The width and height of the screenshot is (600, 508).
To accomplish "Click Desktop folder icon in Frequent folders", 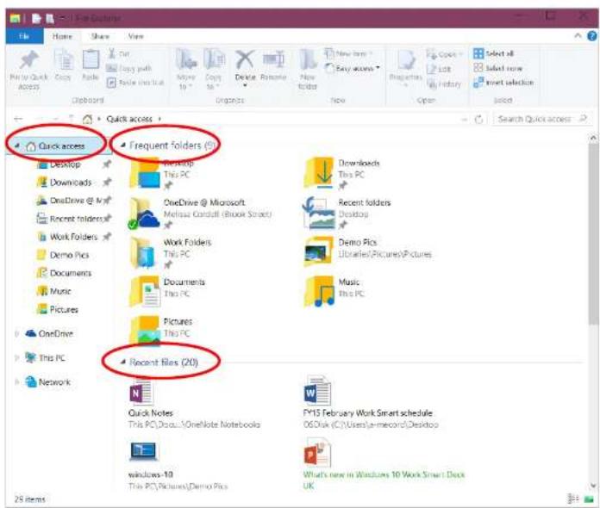I will 144,175.
